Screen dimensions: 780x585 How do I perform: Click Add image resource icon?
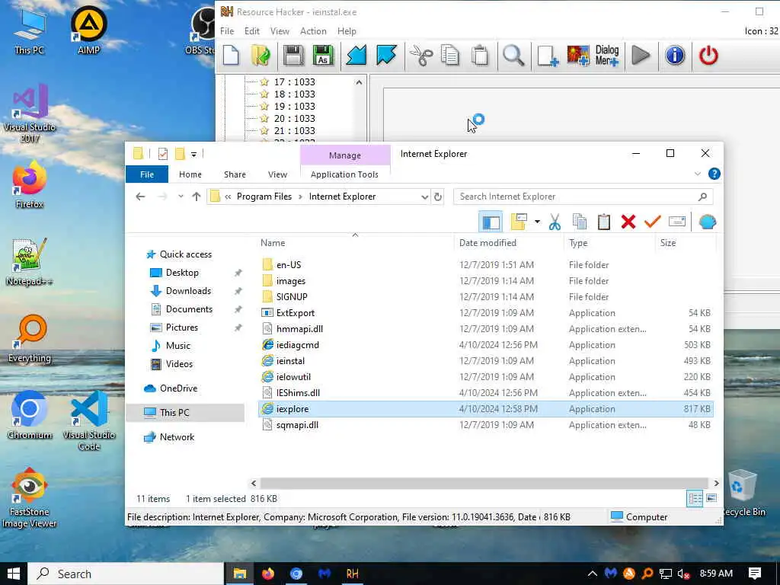(x=578, y=55)
